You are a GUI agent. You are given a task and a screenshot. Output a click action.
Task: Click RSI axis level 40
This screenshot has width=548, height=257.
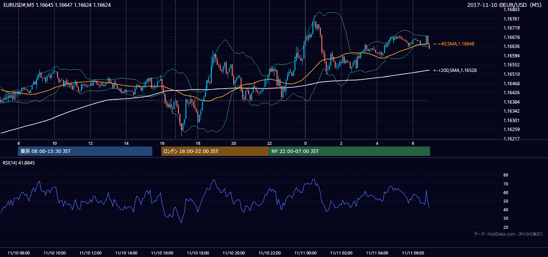[506, 209]
